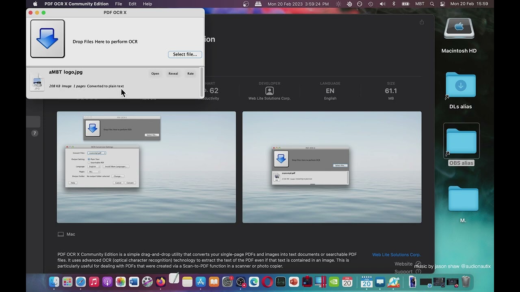Click Rate button for aMBT logo.jpg
This screenshot has width=520, height=292.
[x=191, y=73]
